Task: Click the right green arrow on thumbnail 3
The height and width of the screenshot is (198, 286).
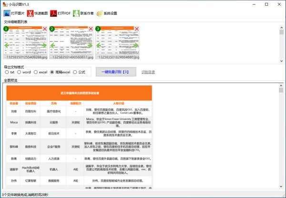Action: [x=136, y=45]
